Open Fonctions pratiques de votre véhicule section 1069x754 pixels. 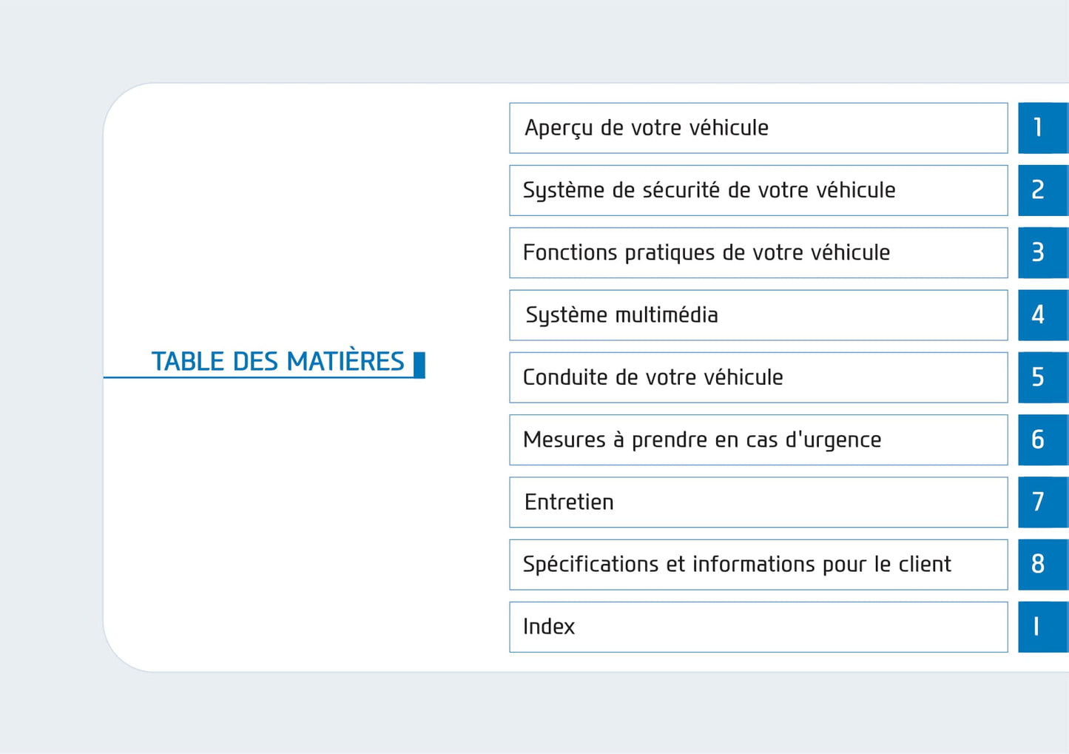[x=758, y=253]
